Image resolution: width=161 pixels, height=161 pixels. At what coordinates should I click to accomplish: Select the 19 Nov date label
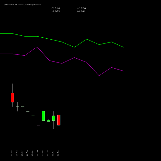click(x=12, y=153)
